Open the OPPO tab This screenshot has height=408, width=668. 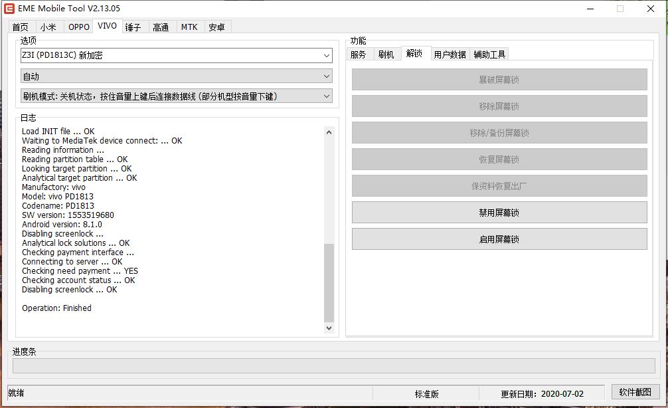pyautogui.click(x=79, y=27)
